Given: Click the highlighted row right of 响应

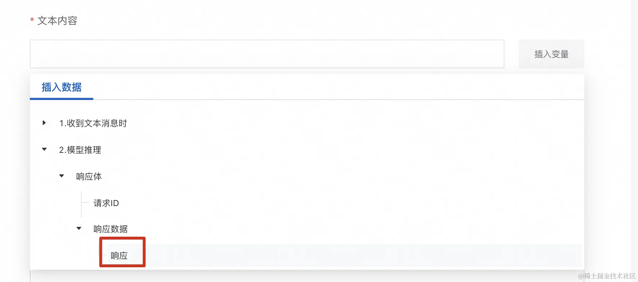Looking at the screenshot, I should (x=364, y=255).
